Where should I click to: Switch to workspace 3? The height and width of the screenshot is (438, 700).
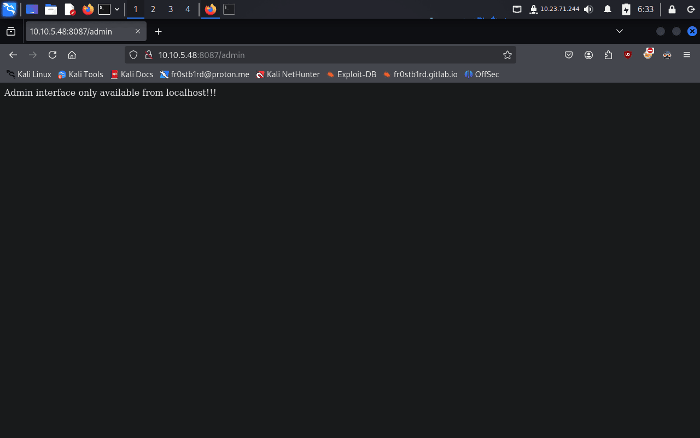click(x=170, y=9)
